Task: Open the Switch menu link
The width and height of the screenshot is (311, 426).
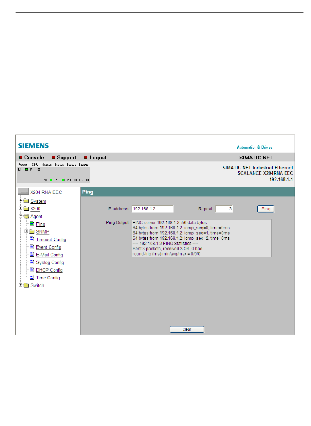Action: point(37,286)
